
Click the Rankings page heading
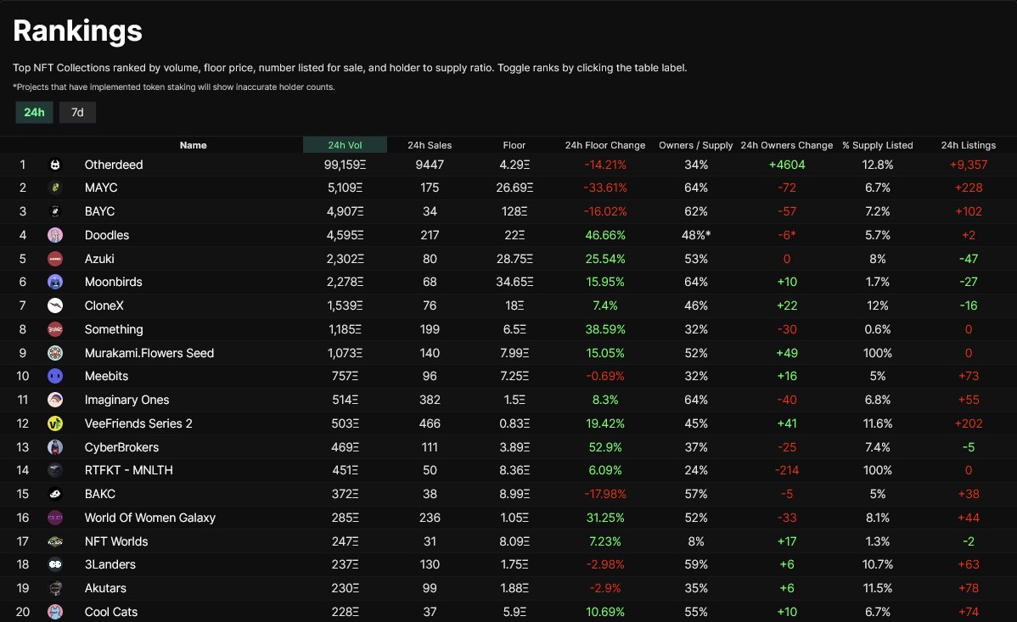(x=77, y=31)
